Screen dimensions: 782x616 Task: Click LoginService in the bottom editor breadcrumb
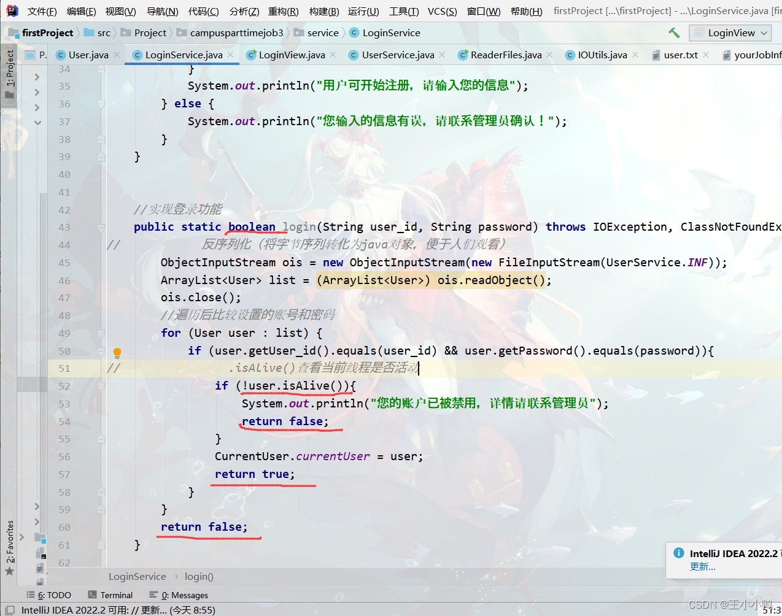137,577
